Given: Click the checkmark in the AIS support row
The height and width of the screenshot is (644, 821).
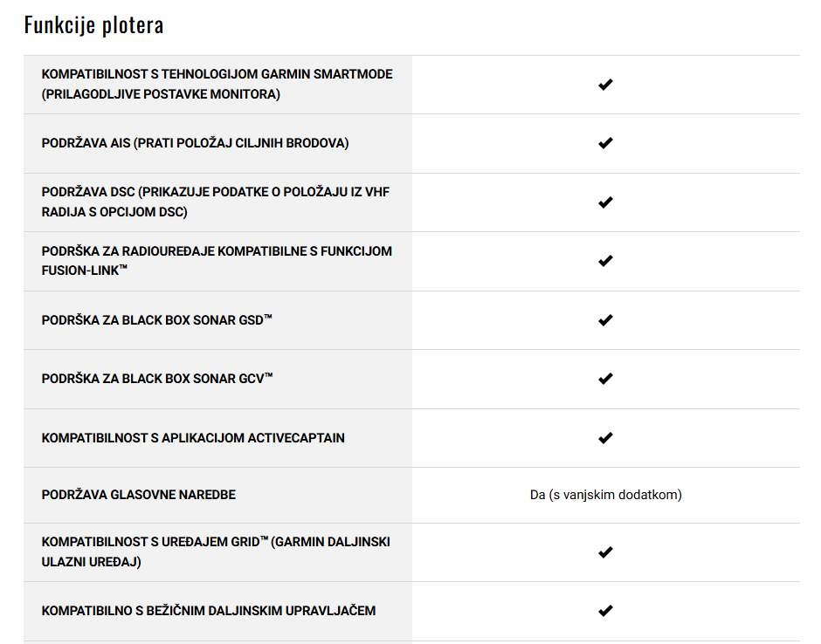Looking at the screenshot, I should 605,143.
